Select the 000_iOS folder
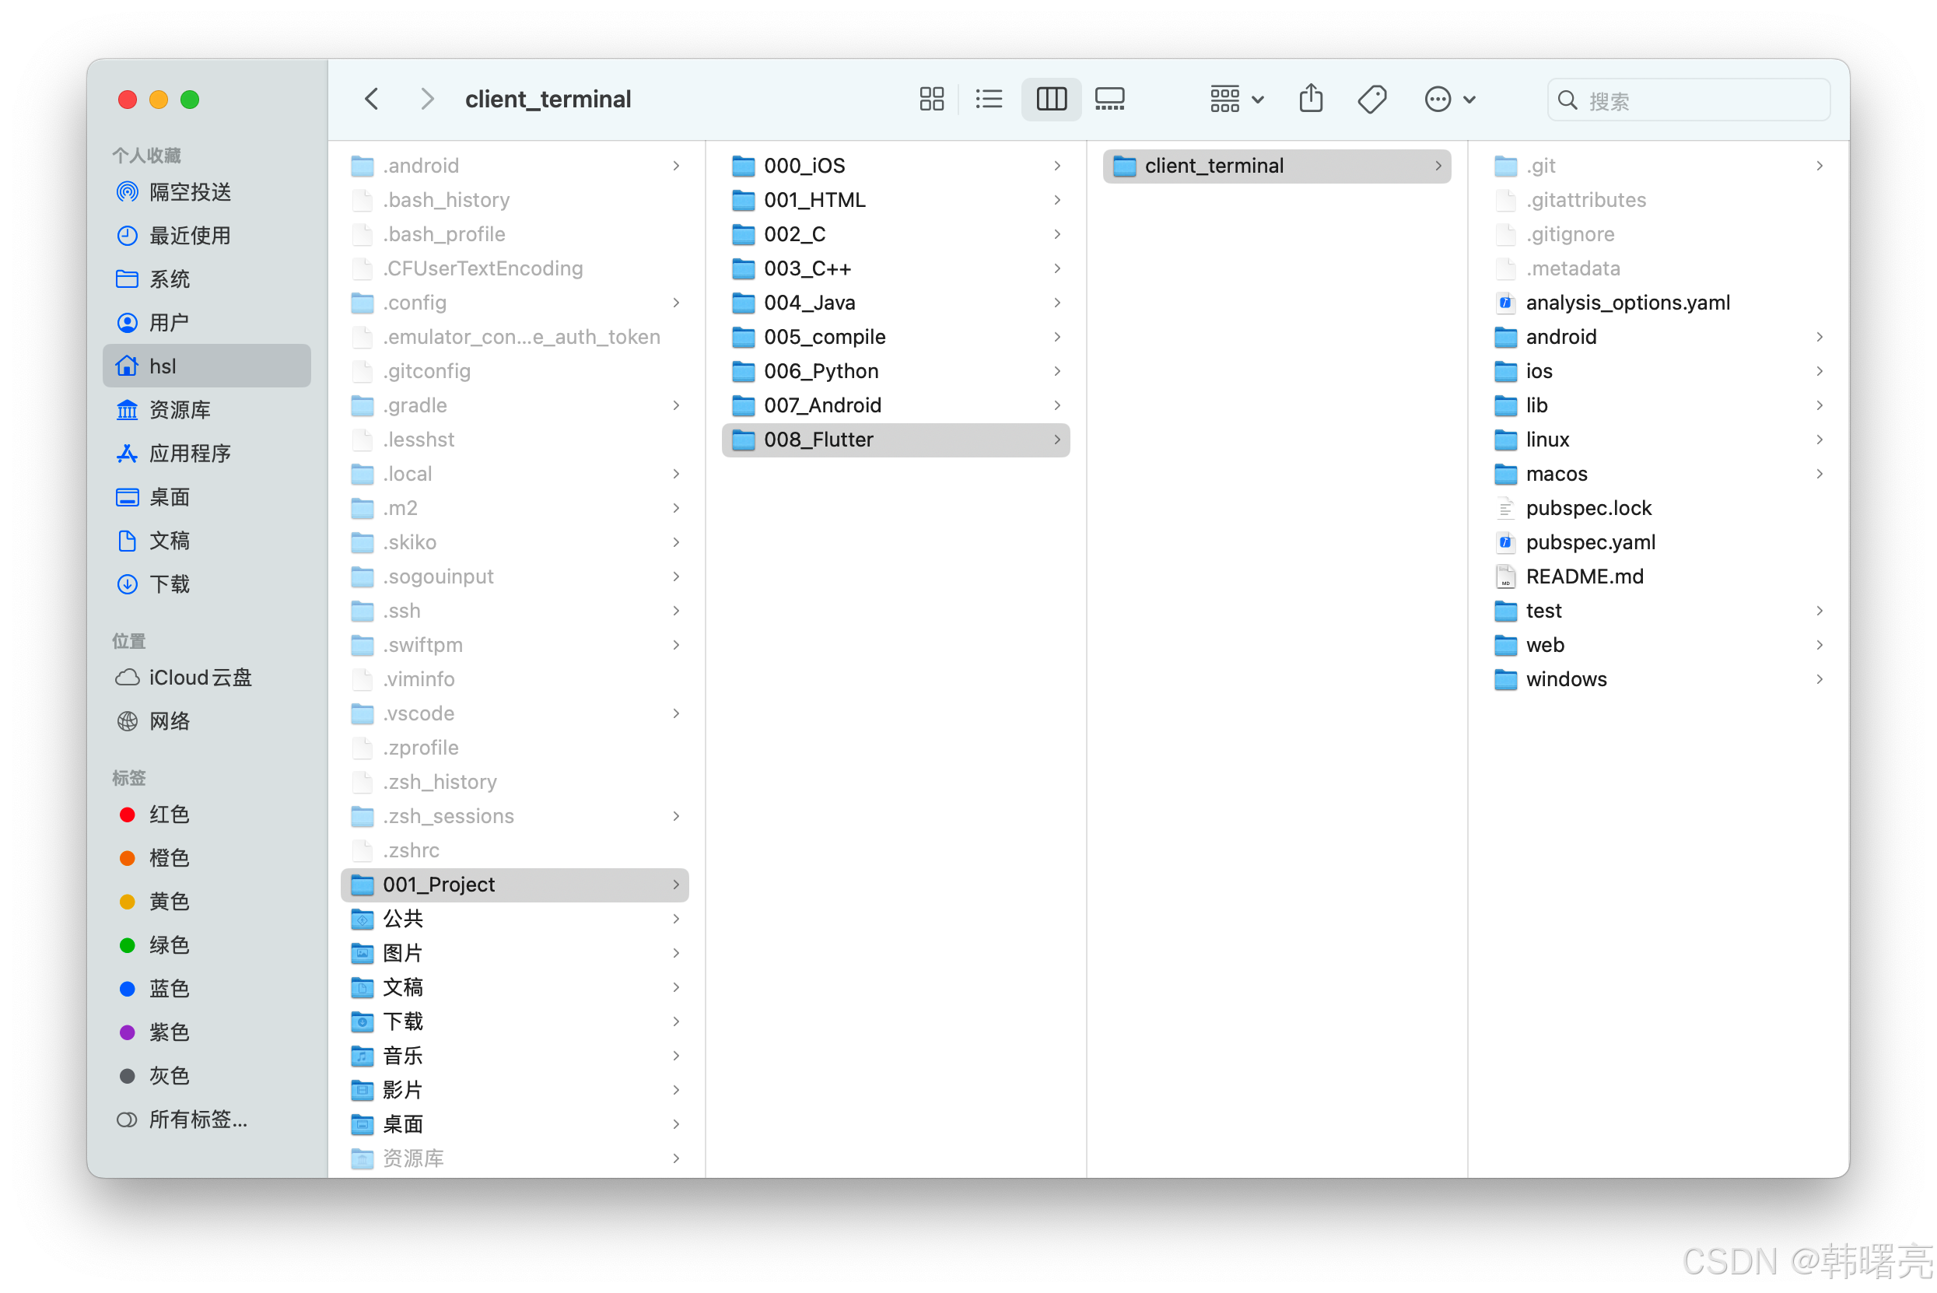Image resolution: width=1937 pixels, height=1293 pixels. click(x=895, y=166)
